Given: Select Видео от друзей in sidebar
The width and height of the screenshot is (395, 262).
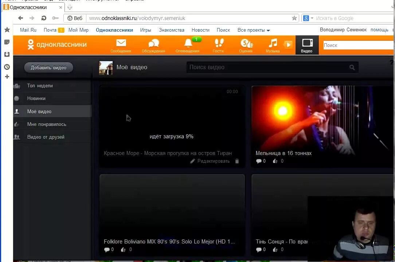Looking at the screenshot, I should (x=52, y=137).
